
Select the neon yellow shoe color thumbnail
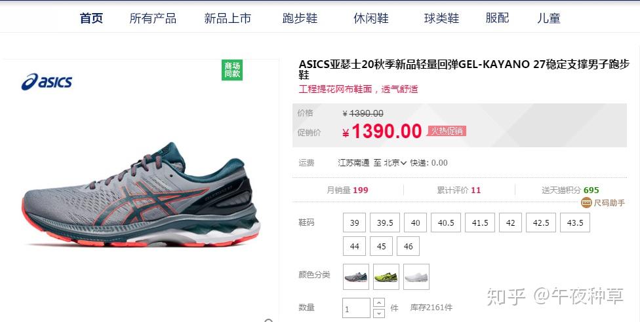tap(386, 277)
